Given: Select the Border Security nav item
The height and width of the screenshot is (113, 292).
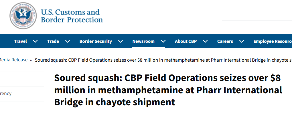Looking at the screenshot, I should coord(96,41).
